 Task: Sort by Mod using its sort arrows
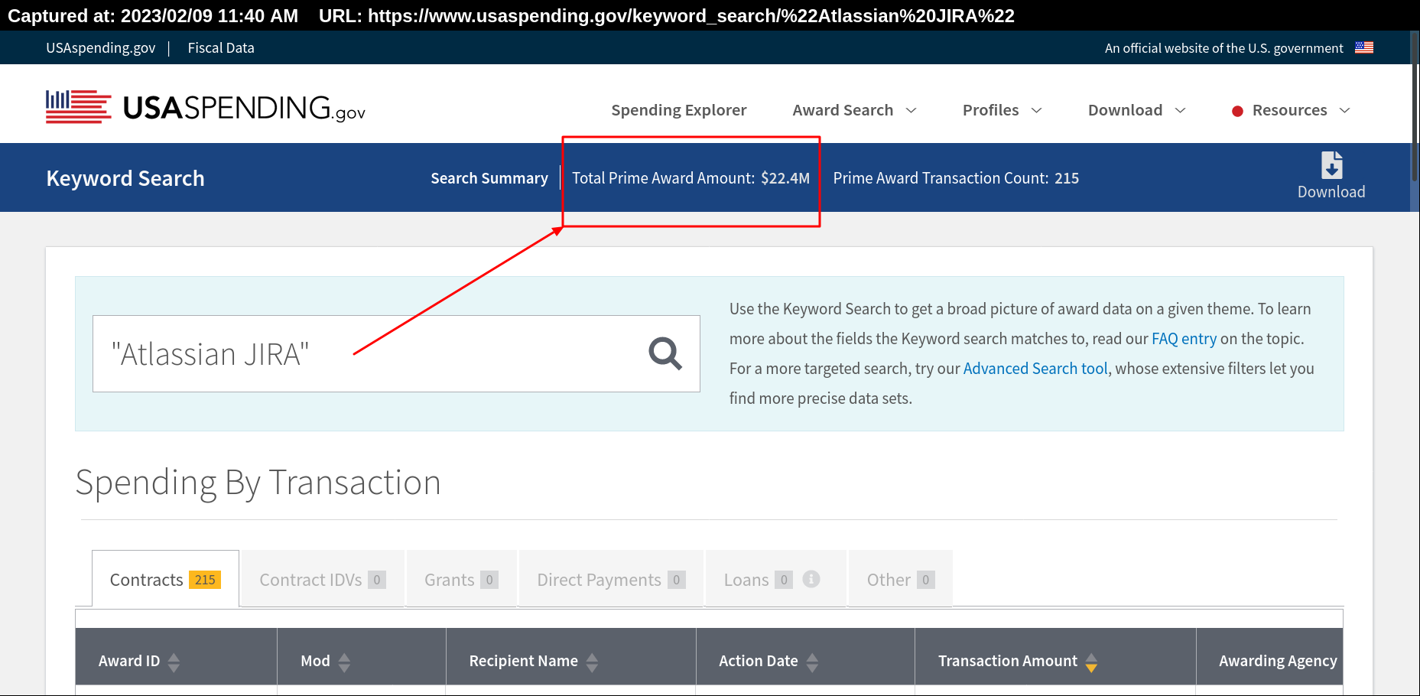click(344, 662)
